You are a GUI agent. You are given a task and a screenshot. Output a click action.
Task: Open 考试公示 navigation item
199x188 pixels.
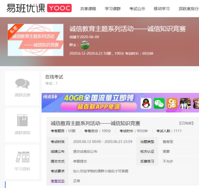(x=137, y=9)
